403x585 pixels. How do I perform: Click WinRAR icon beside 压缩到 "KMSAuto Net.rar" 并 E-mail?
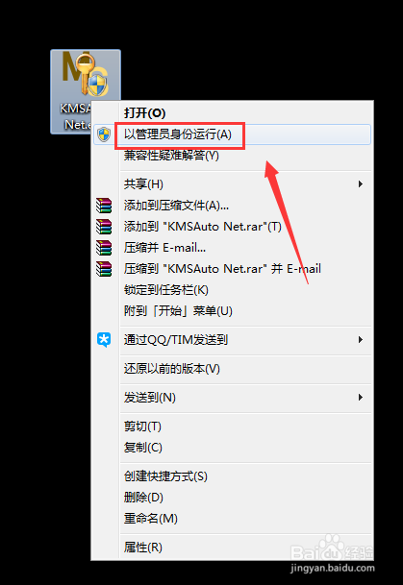[104, 269]
